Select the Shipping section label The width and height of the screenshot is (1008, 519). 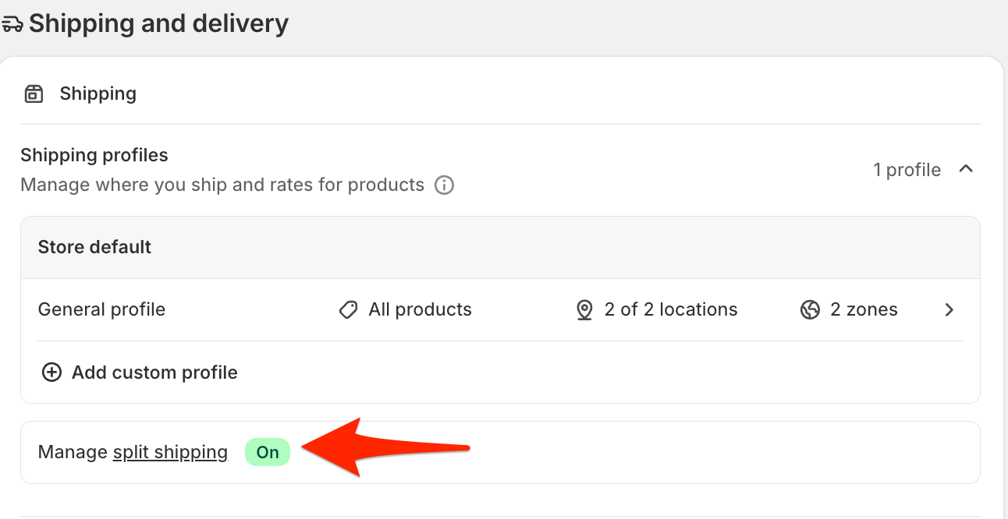pyautogui.click(x=98, y=94)
